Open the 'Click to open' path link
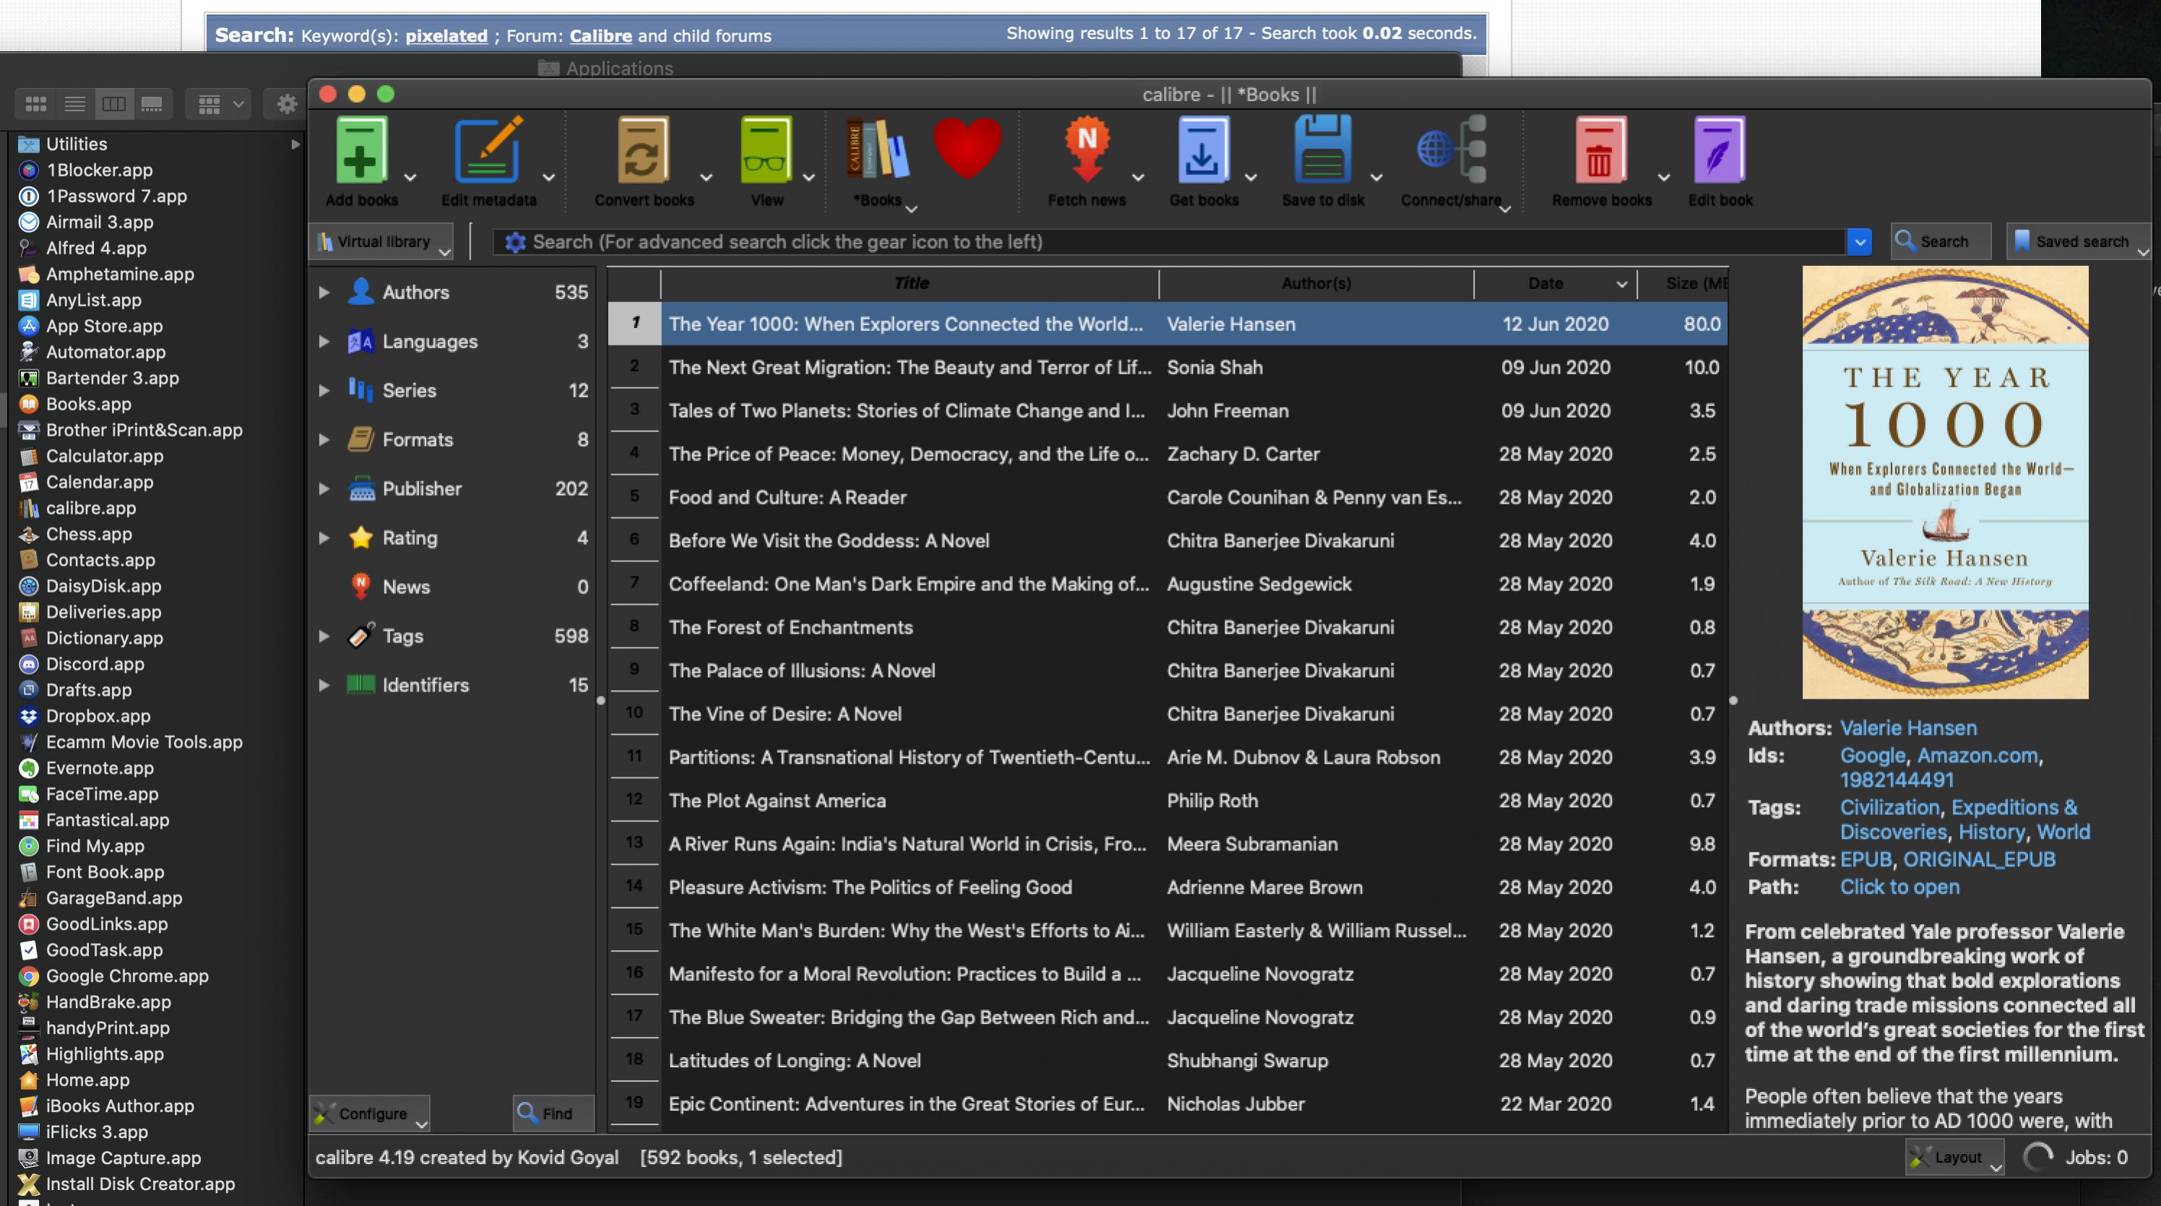 1899,887
